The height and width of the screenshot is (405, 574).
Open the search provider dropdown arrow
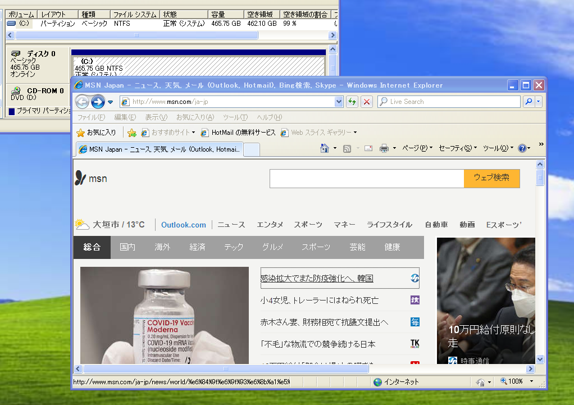coord(539,102)
